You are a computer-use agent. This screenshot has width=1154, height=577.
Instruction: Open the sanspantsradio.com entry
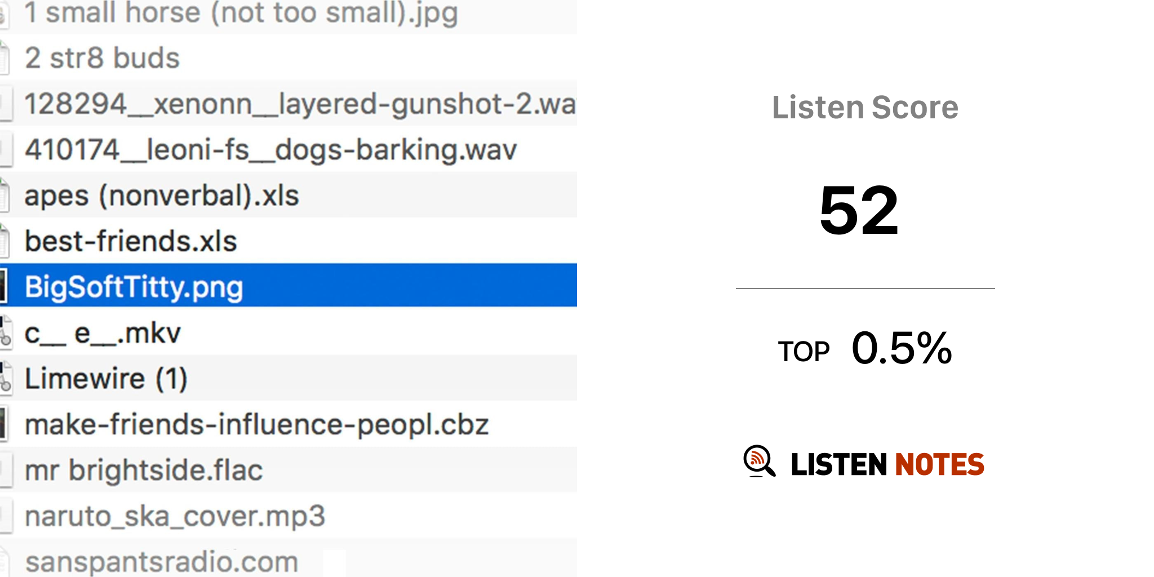tap(162, 561)
